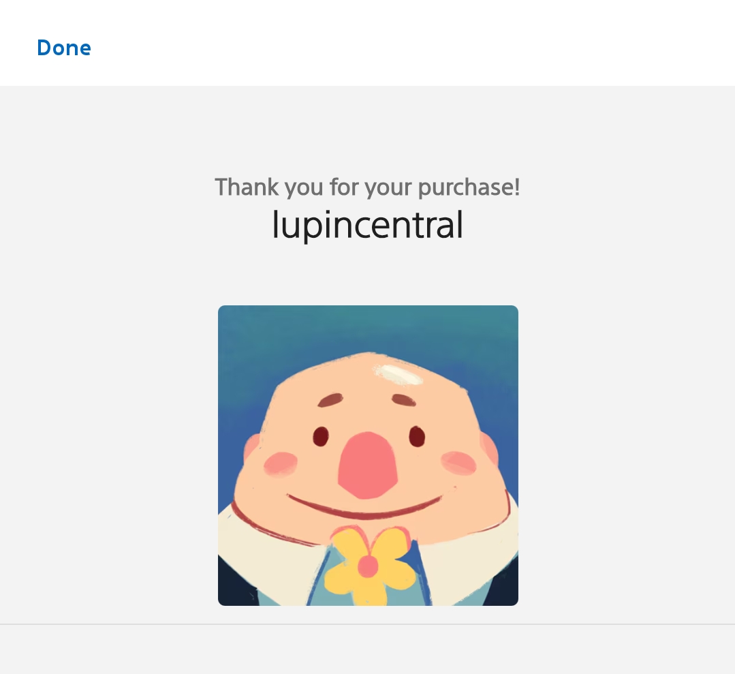735x674 pixels.
Task: Click the character's right eyebrow
Action: (x=403, y=399)
